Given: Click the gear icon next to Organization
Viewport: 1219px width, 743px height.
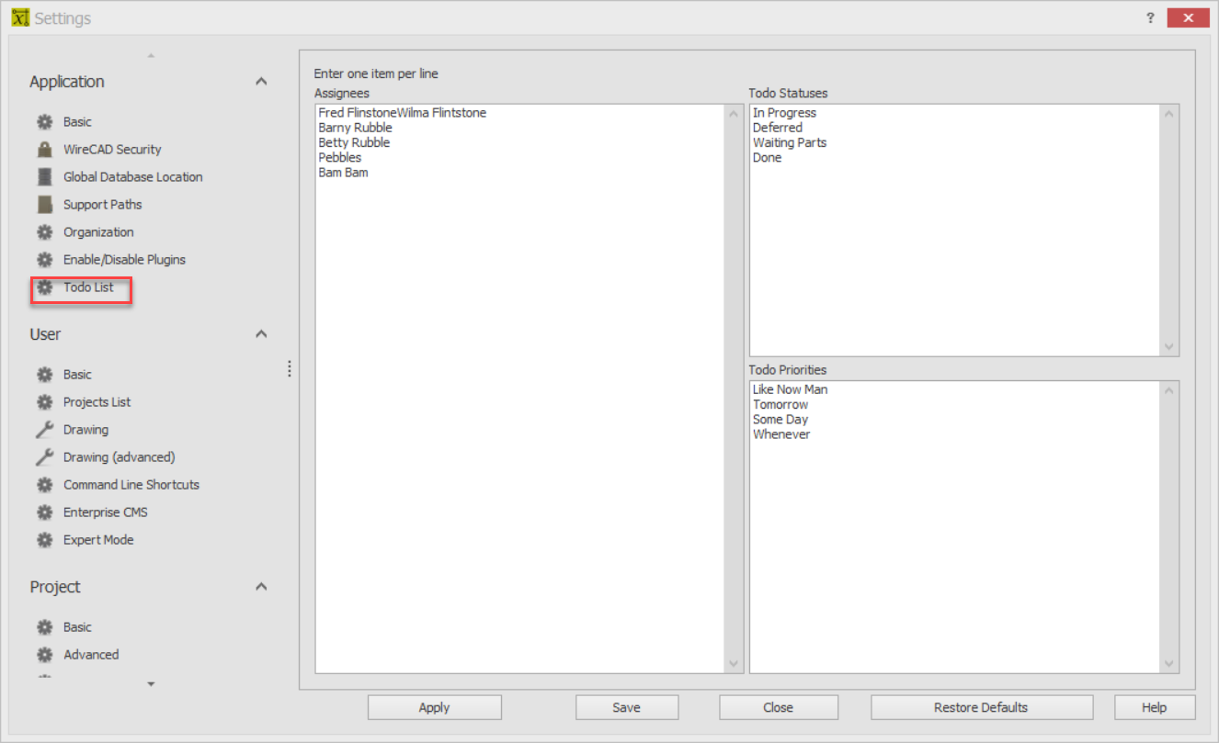Looking at the screenshot, I should pos(44,231).
